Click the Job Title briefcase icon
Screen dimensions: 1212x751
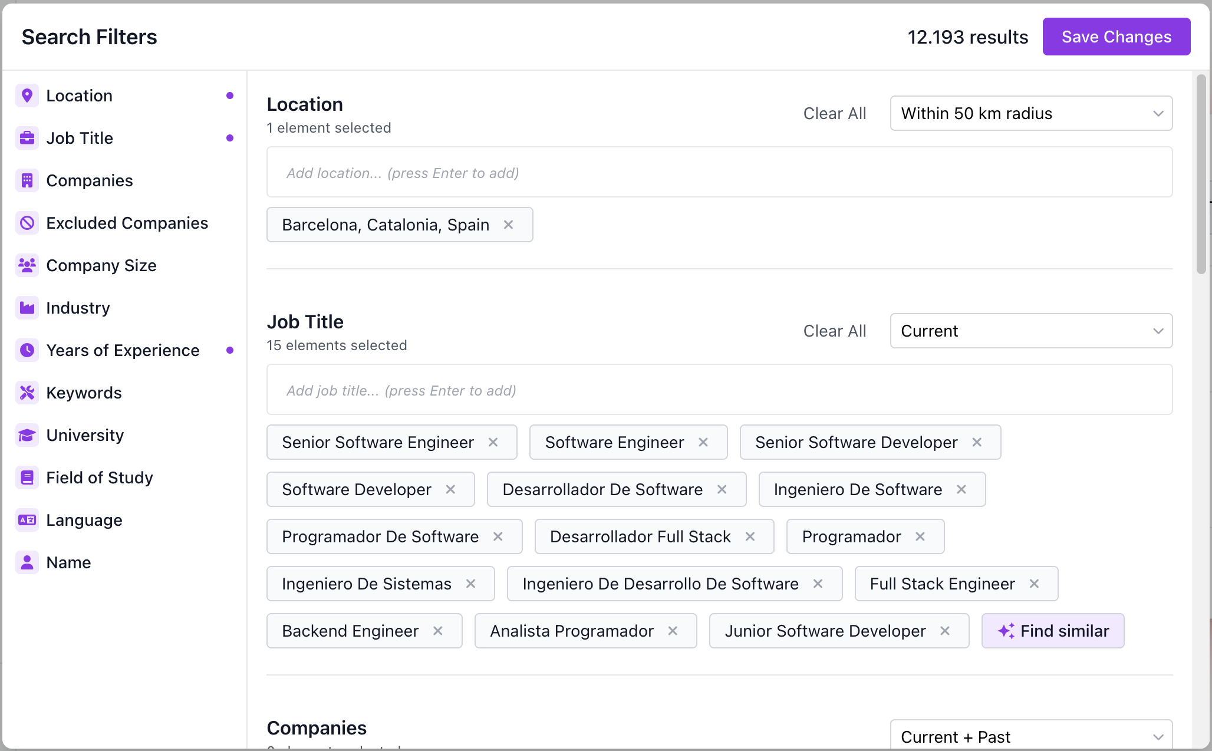point(27,137)
